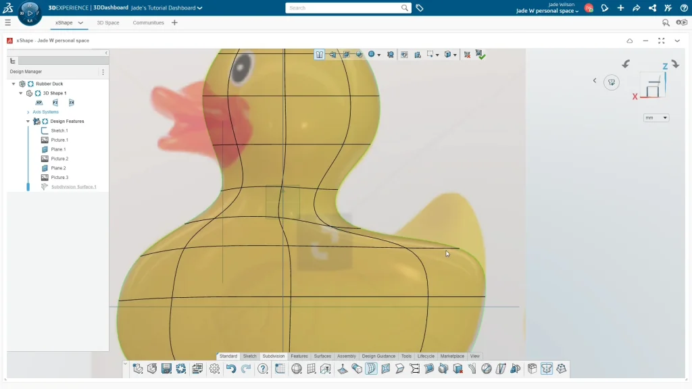The height and width of the screenshot is (389, 692).
Task: Select Subdivision Surface.1 in the tree
Action: coord(74,186)
